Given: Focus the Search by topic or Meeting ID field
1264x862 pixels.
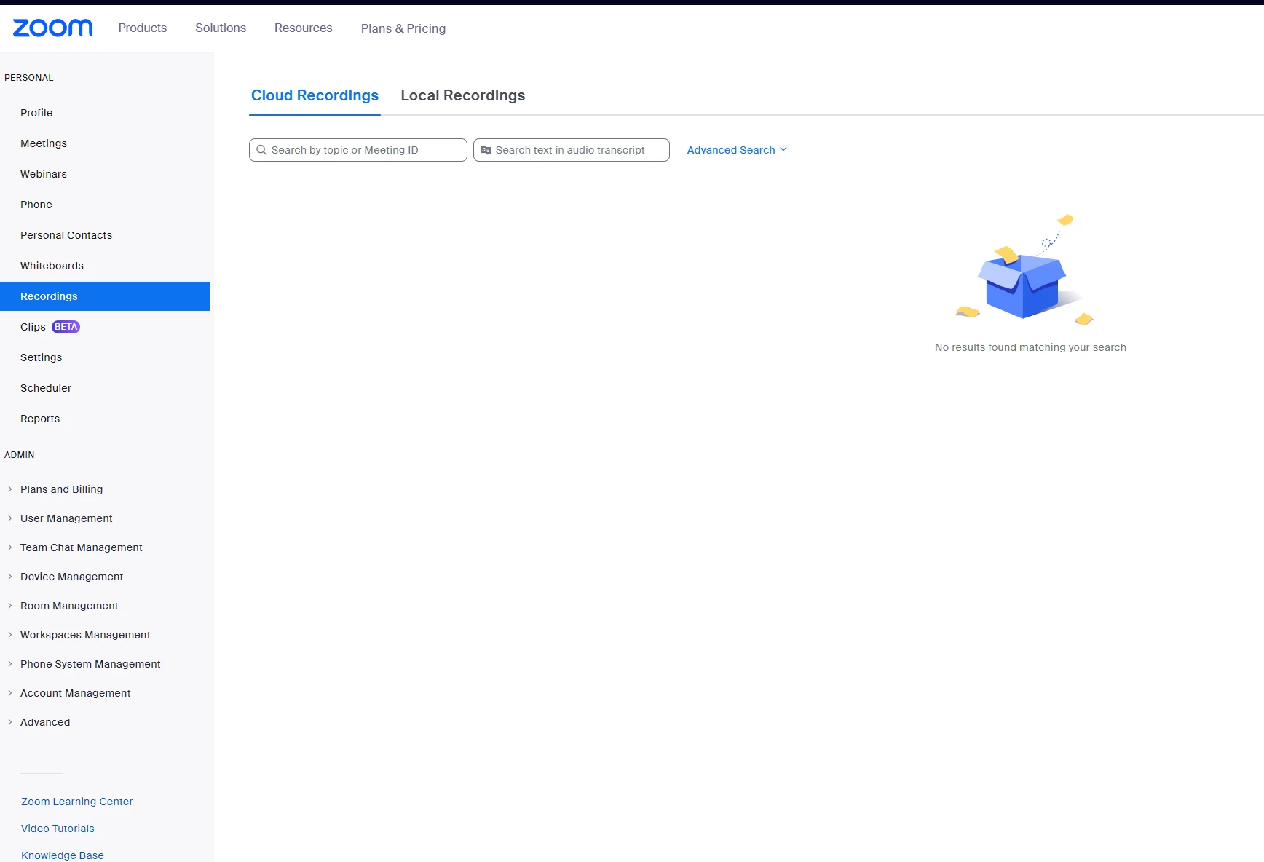Looking at the screenshot, I should tap(358, 150).
